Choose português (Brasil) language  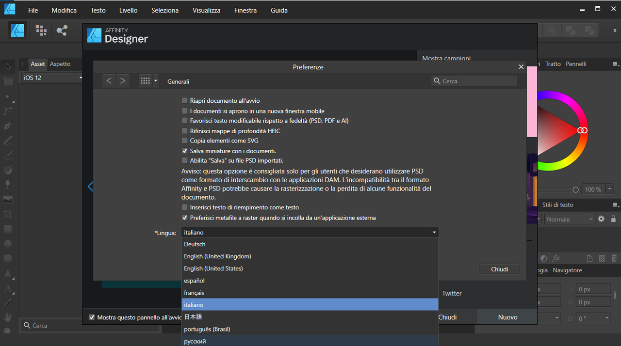pos(310,329)
